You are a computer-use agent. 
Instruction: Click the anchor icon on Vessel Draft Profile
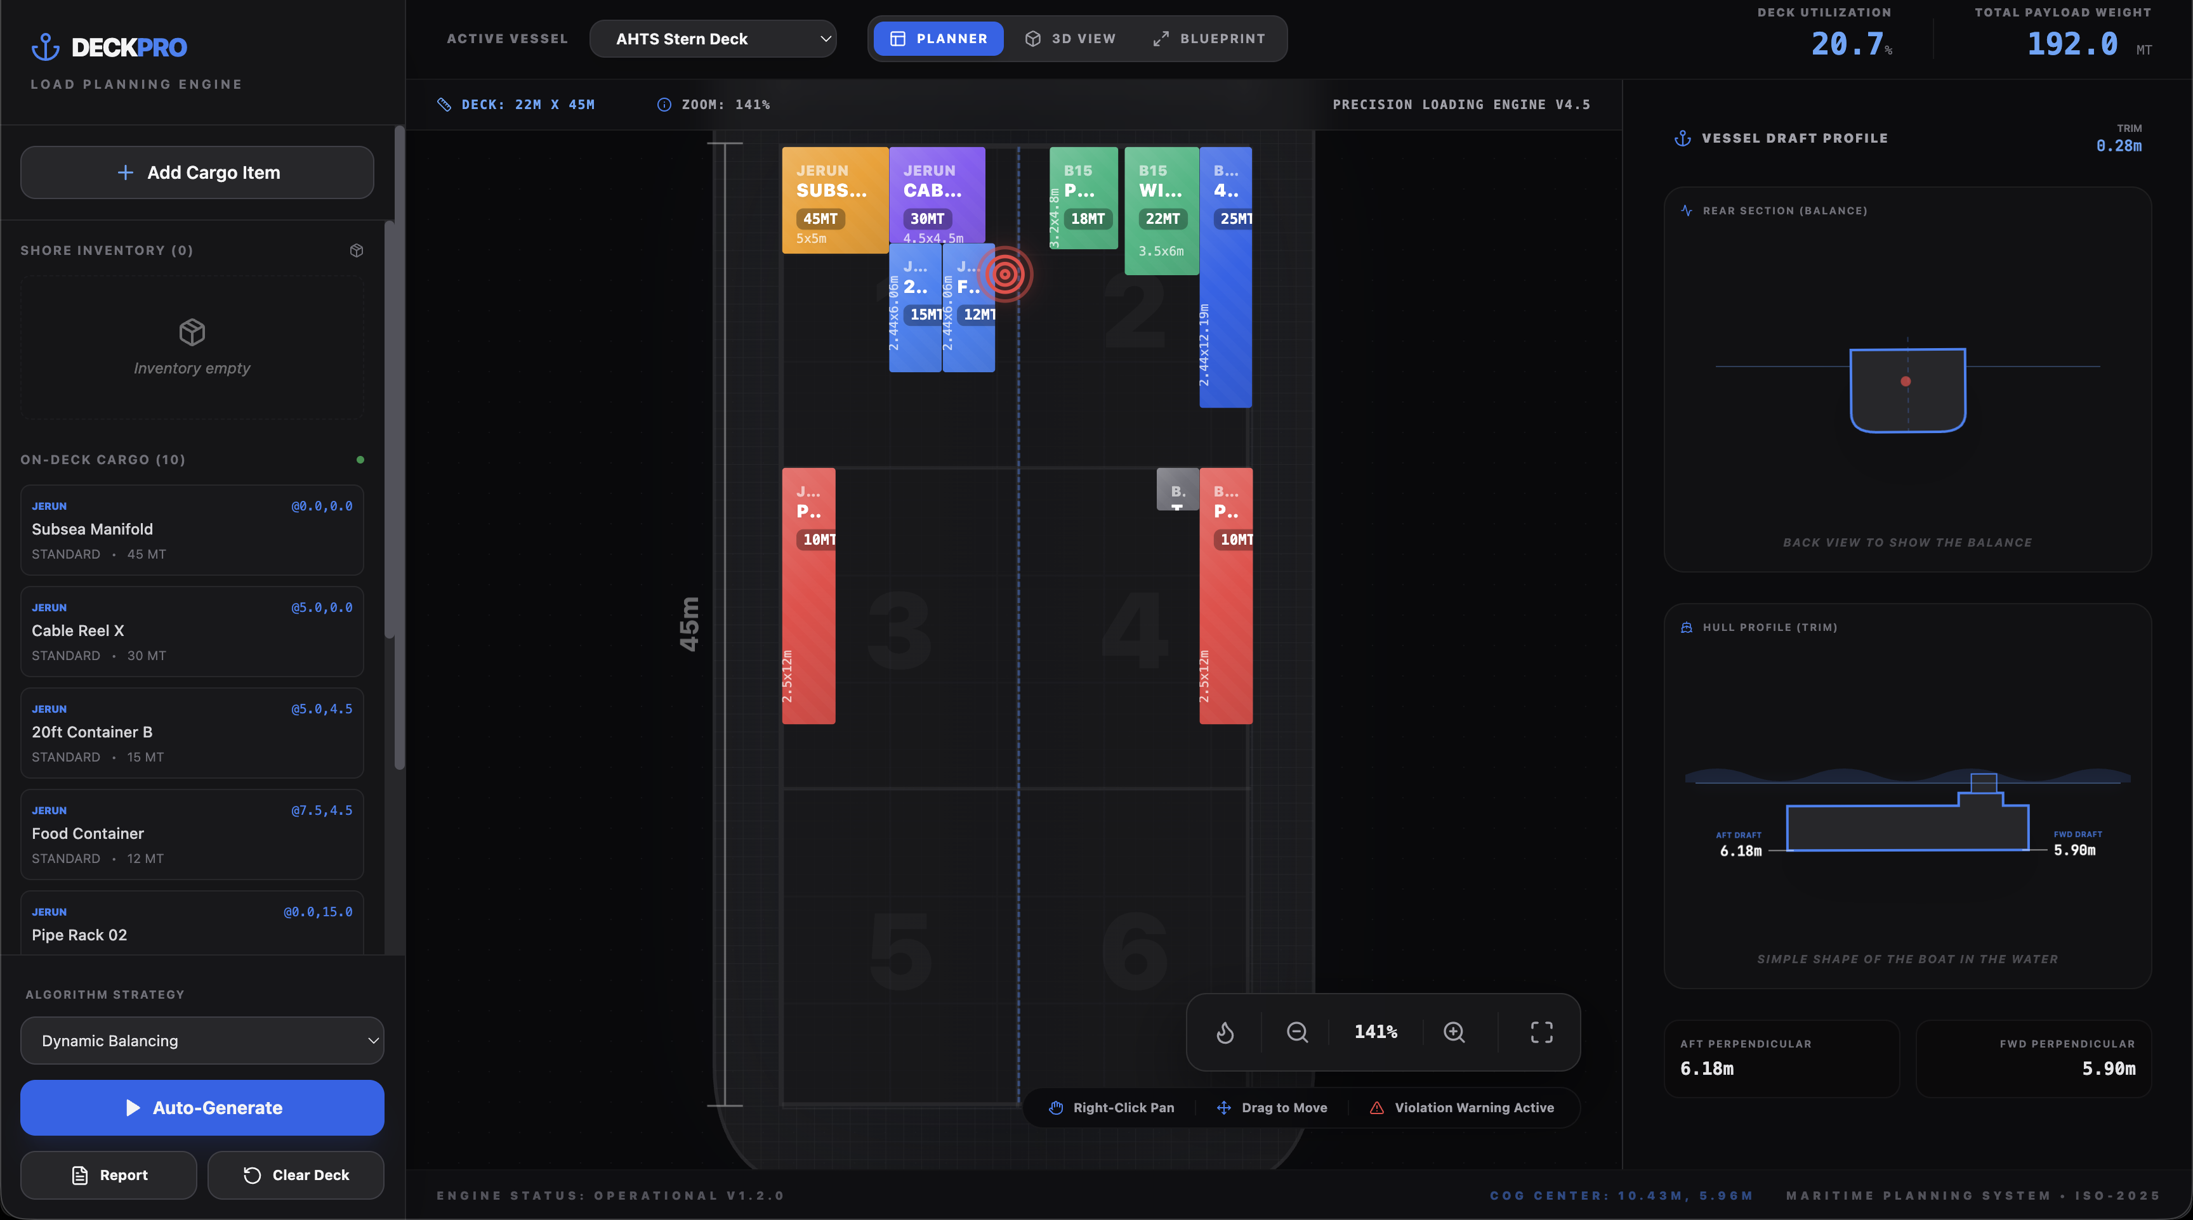click(1683, 137)
